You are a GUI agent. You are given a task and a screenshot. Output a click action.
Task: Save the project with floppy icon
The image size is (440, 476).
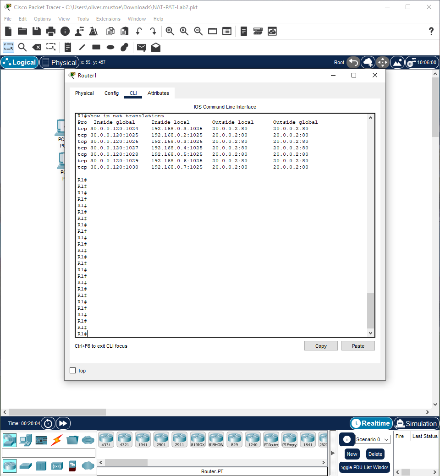click(x=37, y=31)
